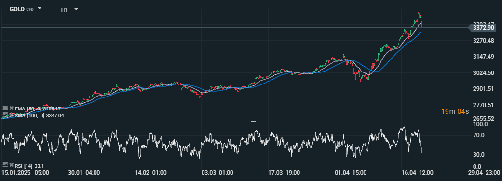Click the 3147.49 price axis level
This screenshot has height=181, width=502.
(483, 57)
